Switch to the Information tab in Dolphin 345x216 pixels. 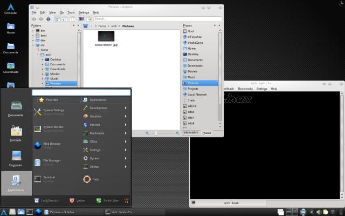tap(191, 132)
